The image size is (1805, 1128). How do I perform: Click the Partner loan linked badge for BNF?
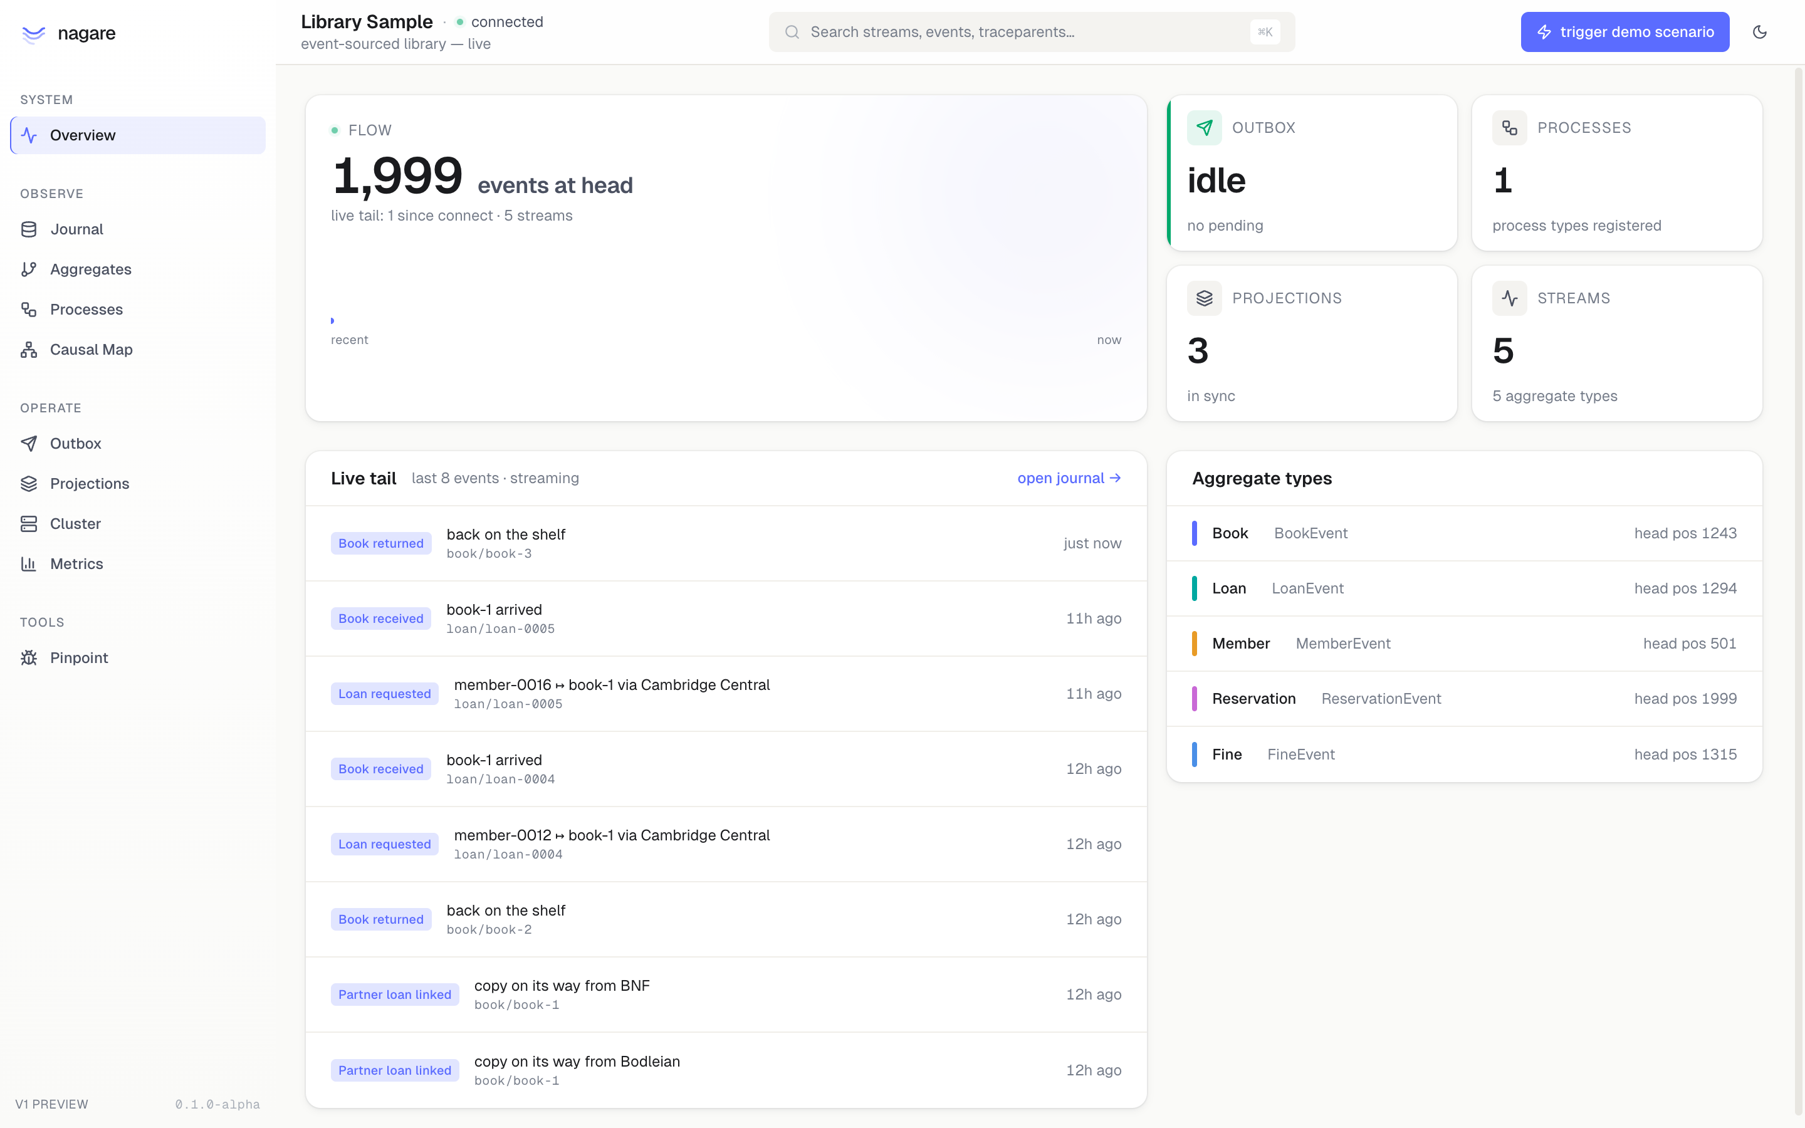click(x=395, y=995)
